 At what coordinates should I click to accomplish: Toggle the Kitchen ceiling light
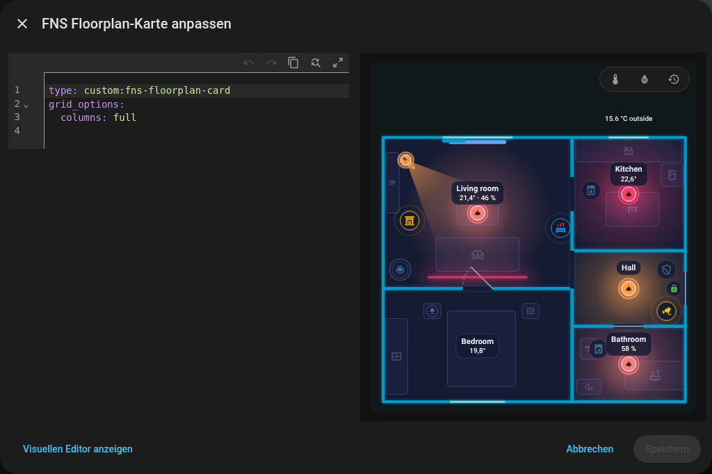click(629, 195)
